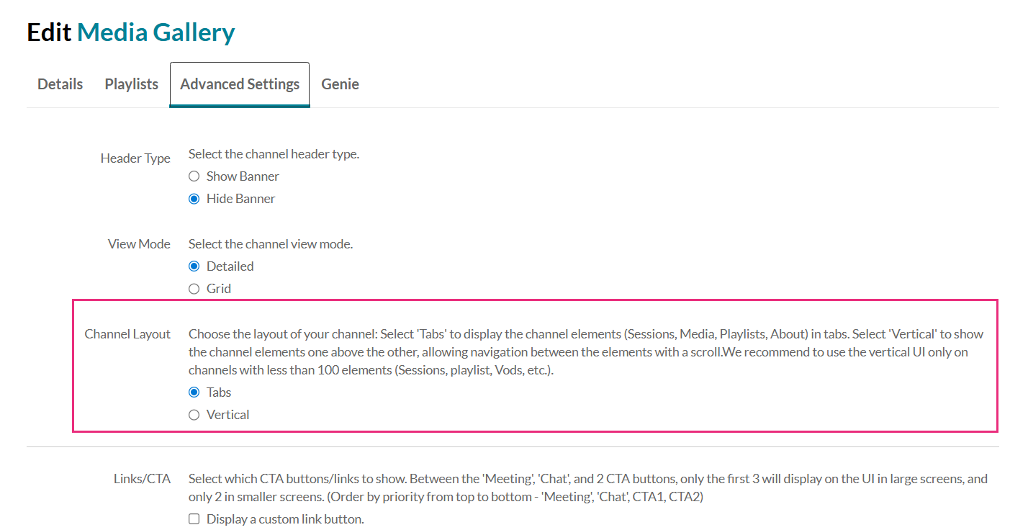Go to the Genie tab
1010x530 pixels.
pyautogui.click(x=340, y=84)
